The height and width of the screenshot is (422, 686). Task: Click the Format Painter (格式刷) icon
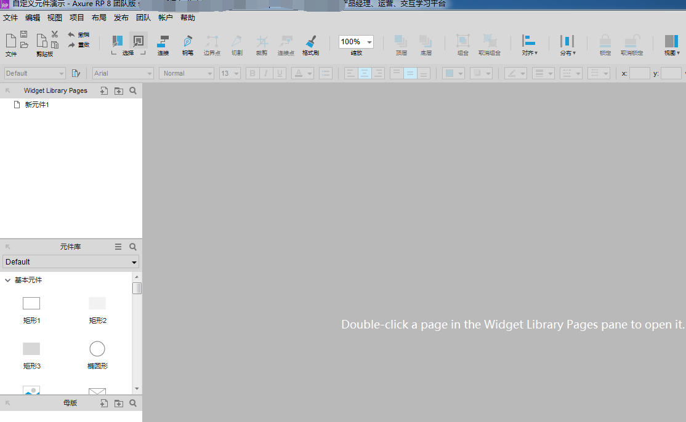(x=311, y=42)
